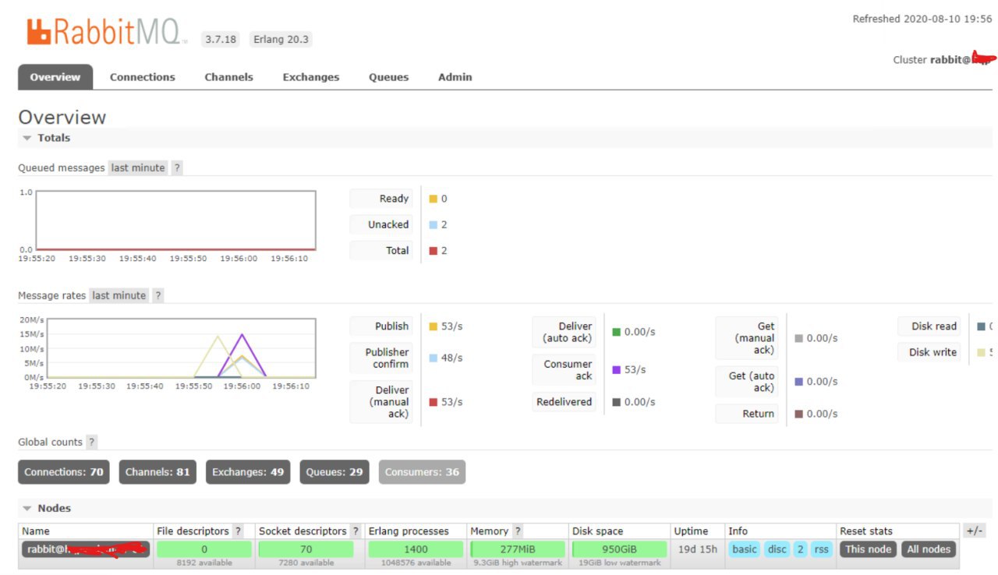
Task: Click the Queues: 29 count button
Action: (334, 472)
